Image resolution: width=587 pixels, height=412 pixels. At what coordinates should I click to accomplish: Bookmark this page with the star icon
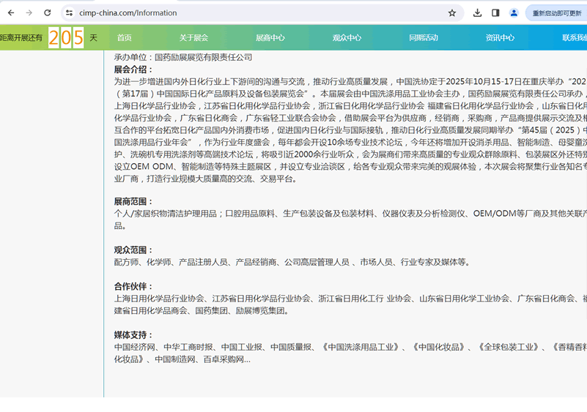click(452, 13)
